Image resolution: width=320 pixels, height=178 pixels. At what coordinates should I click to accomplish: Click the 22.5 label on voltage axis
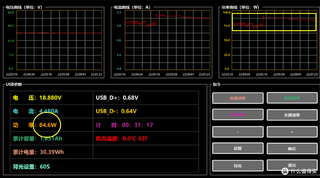click(11, 26)
